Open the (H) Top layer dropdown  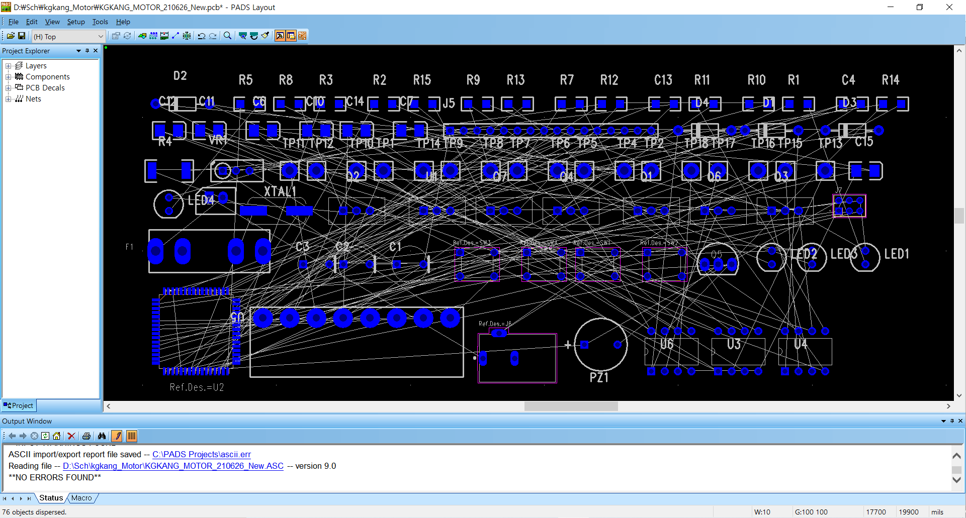pos(69,36)
